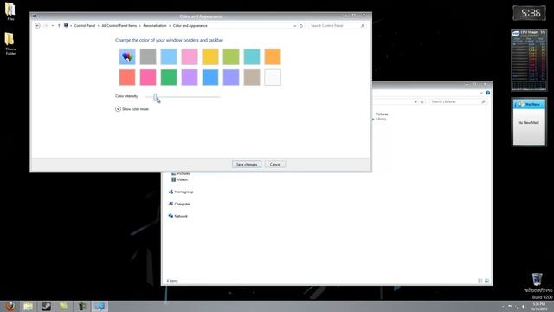Select the automatic color swatch with palette icon
Viewport: 554px width, 312px height.
point(127,56)
